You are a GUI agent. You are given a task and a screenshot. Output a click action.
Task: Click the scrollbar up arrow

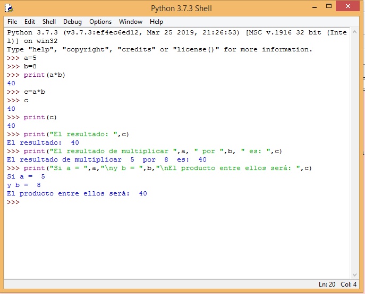354,32
